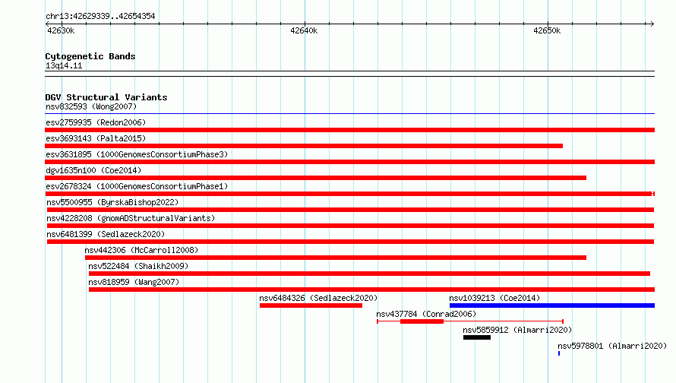Select the DGV Structural Variants track title

click(106, 97)
